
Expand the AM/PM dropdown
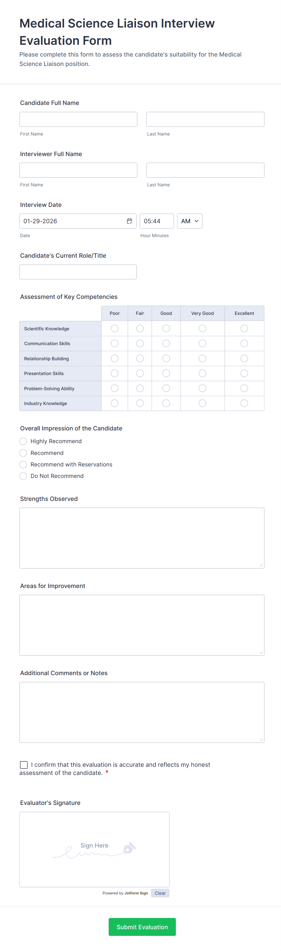[189, 221]
